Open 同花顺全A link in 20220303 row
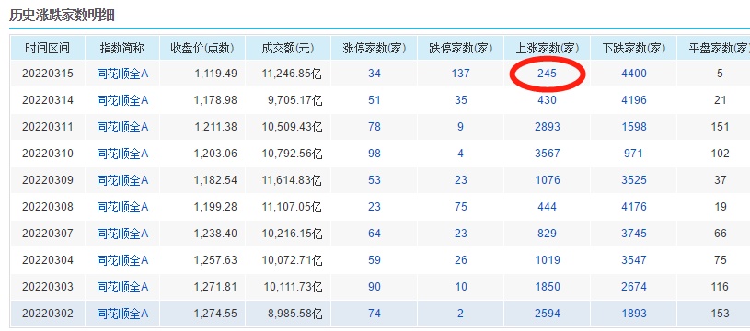This screenshot has width=750, height=331. pyautogui.click(x=123, y=287)
